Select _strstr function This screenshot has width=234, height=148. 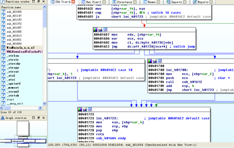13,60
